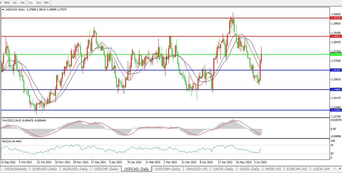Enable the W1 weekly timeframe
The image size is (342, 173).
click(39, 3)
